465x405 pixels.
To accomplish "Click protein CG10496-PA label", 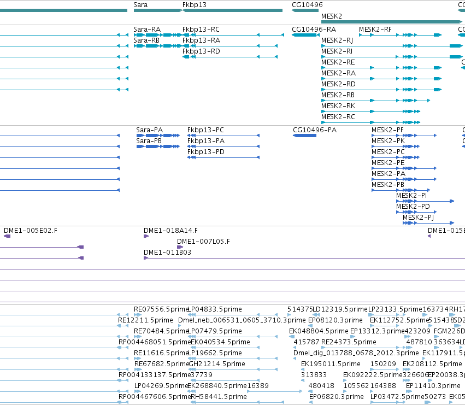I will click(315, 130).
